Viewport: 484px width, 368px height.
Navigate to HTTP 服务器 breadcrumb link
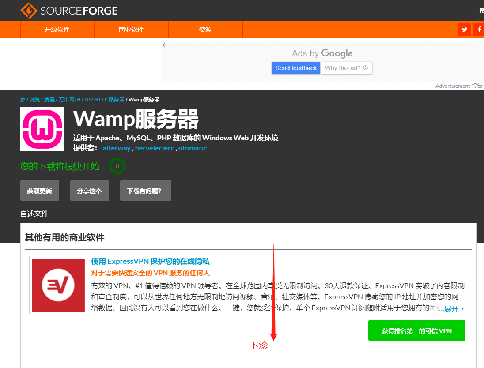(109, 99)
